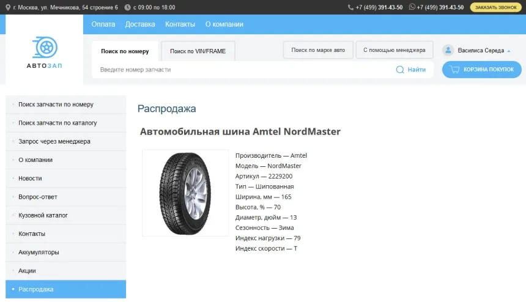Open Контакты in the sidebar
Screen dimensions: 526x302
66,234
